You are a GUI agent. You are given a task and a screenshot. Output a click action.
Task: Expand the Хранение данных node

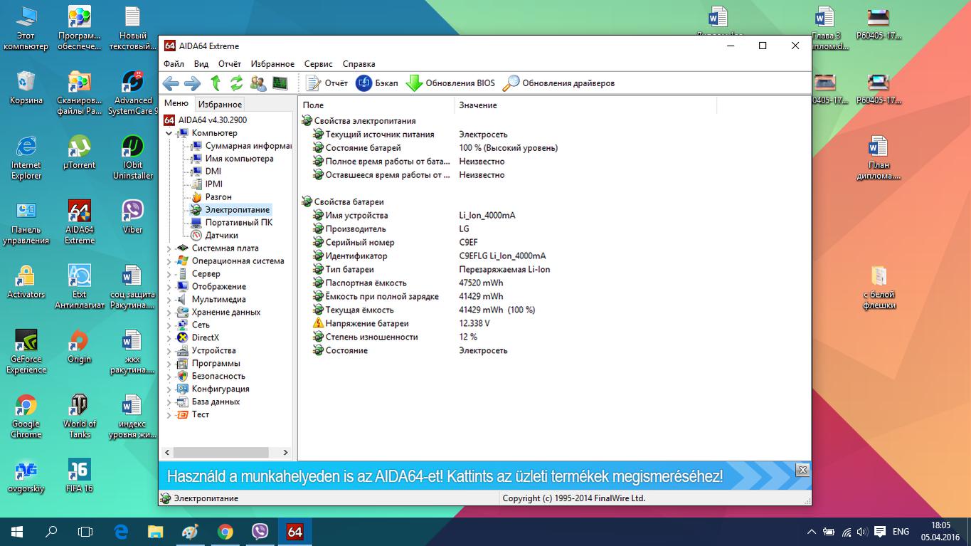click(169, 313)
